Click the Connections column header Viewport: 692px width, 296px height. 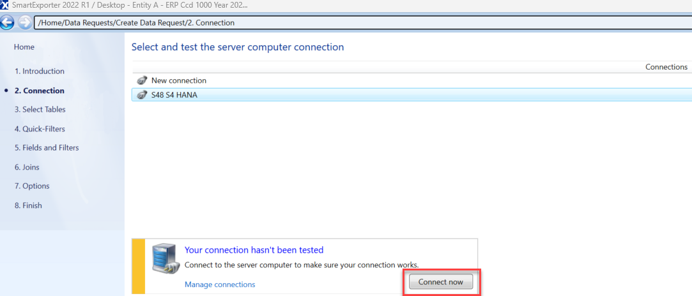coord(666,67)
